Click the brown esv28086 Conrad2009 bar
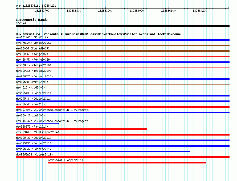The height and width of the screenshot is (181, 237). pos(122,51)
